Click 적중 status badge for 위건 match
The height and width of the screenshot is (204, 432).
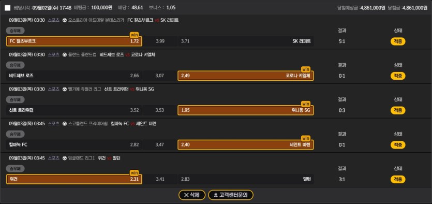coord(398,180)
